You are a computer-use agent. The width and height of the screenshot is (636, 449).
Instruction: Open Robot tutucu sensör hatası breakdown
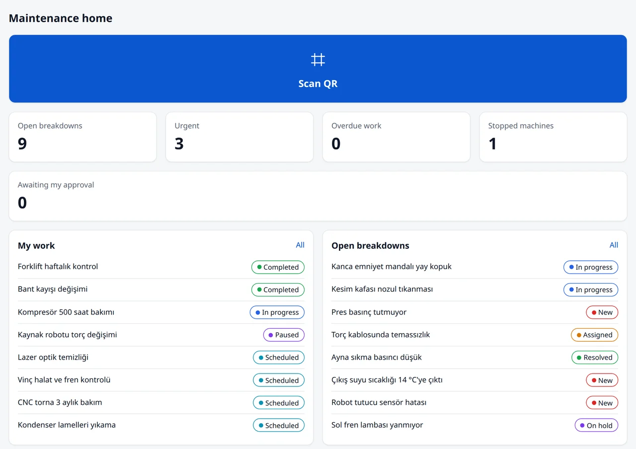click(x=475, y=402)
